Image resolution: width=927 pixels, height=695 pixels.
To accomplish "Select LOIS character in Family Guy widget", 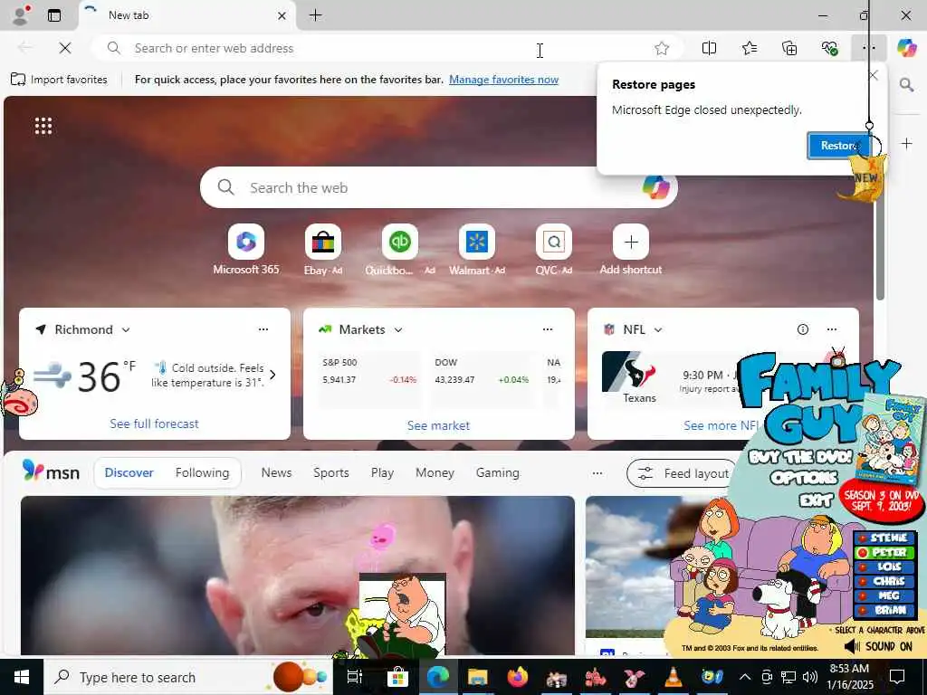I will pos(884,566).
